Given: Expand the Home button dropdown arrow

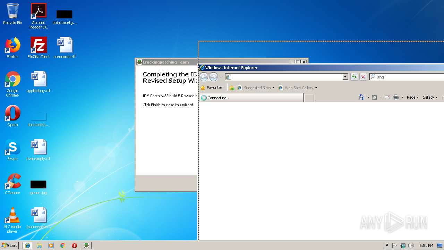Looking at the screenshot, I should 368,98.
